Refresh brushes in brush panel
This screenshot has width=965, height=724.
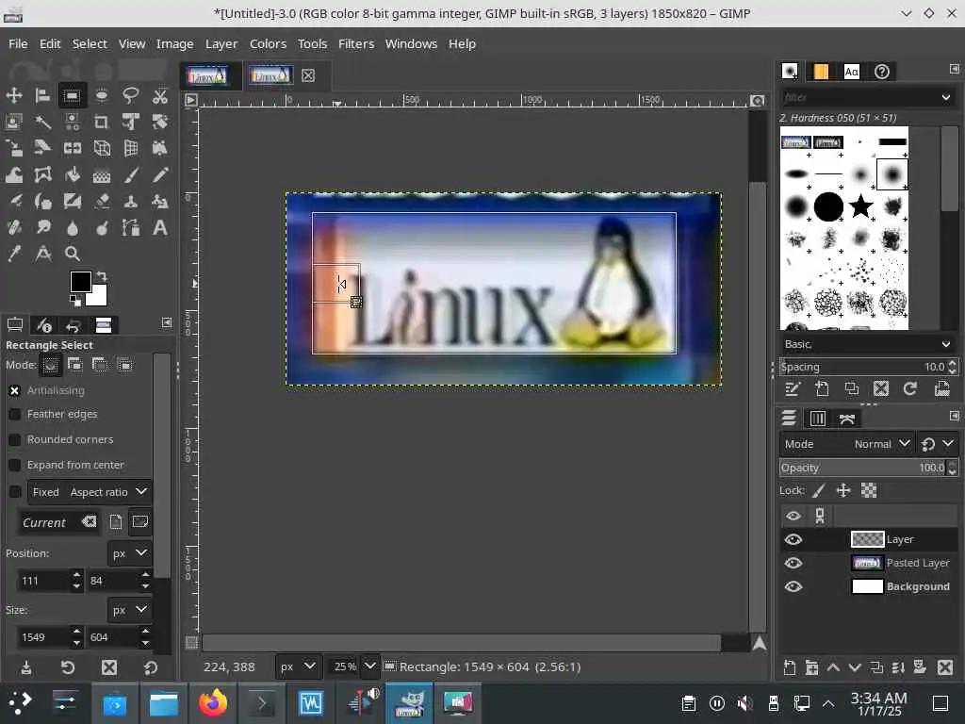pos(910,388)
